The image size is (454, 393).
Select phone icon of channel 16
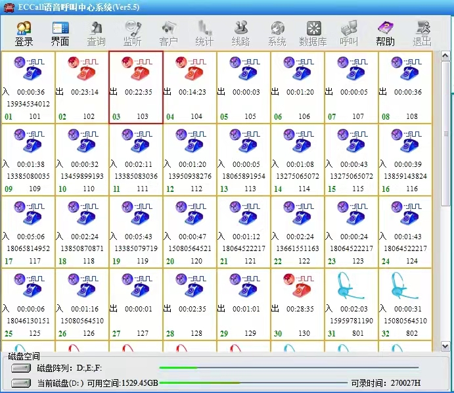click(x=406, y=141)
